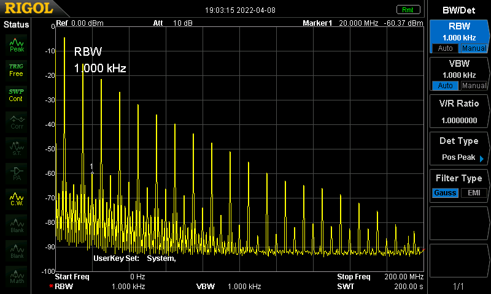Switch VBW to Manual mode
This screenshot has width=491, height=294.
(474, 86)
